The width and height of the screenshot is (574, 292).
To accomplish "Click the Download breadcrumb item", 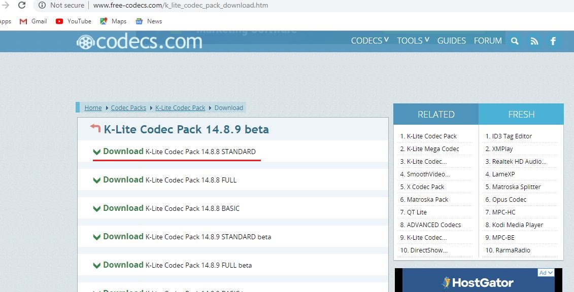I will pyautogui.click(x=229, y=108).
